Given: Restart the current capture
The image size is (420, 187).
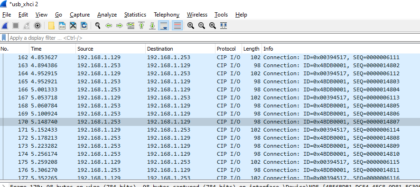Looking at the screenshot, I should pos(27,26).
